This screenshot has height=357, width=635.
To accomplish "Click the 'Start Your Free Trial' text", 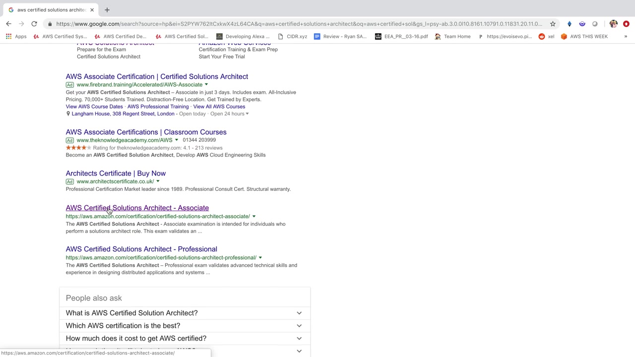I will tap(222, 57).
